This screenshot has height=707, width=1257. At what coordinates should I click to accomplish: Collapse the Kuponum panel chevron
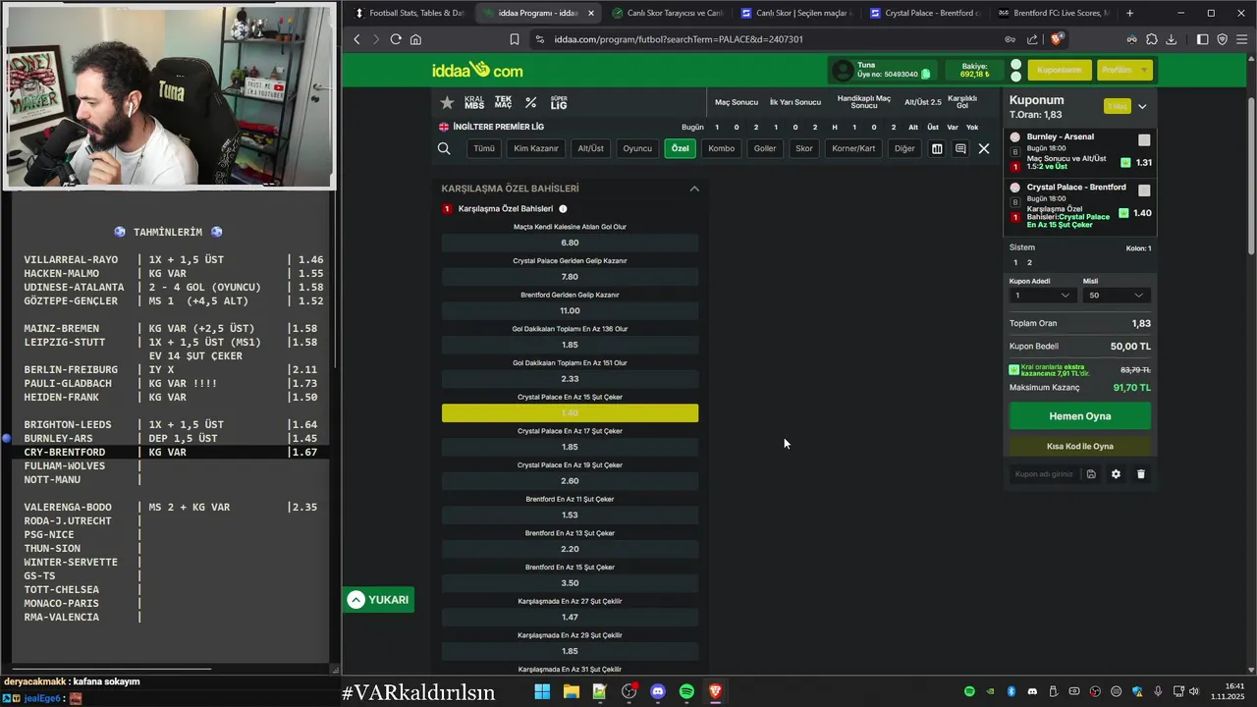(x=1142, y=106)
